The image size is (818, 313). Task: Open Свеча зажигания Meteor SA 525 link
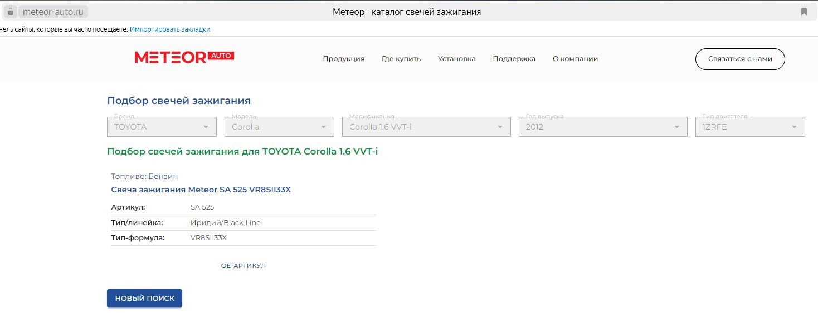coord(201,190)
